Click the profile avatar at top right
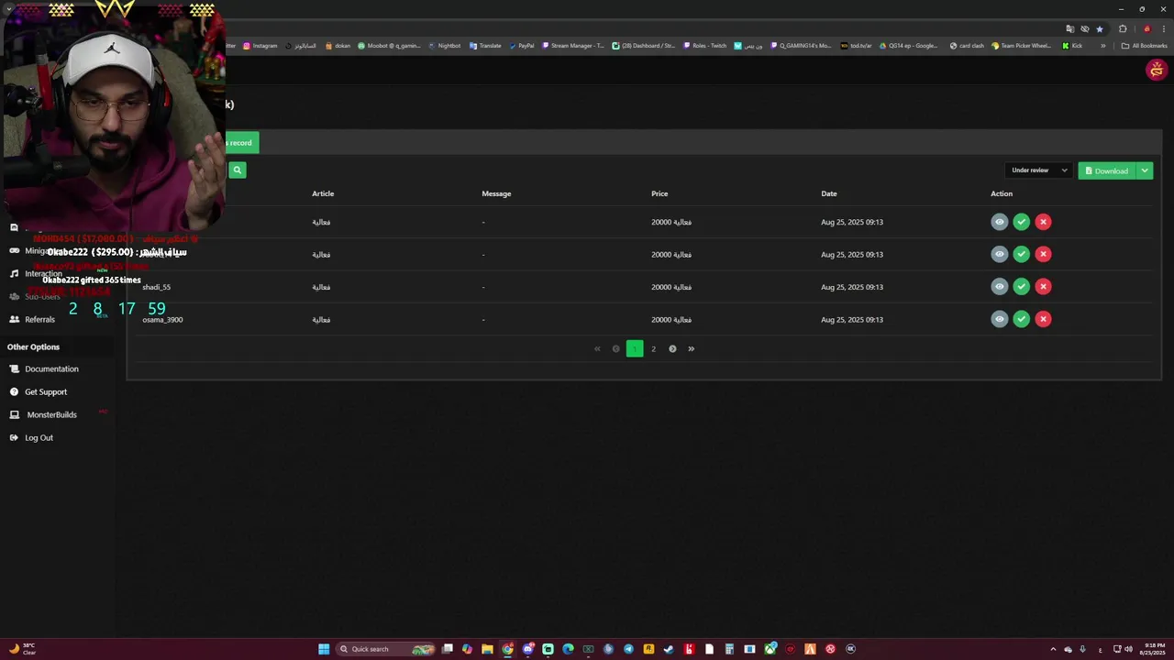Viewport: 1174px width, 660px height. point(1156,70)
